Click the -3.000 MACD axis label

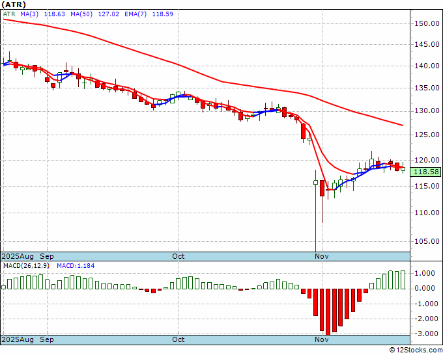click(x=425, y=334)
